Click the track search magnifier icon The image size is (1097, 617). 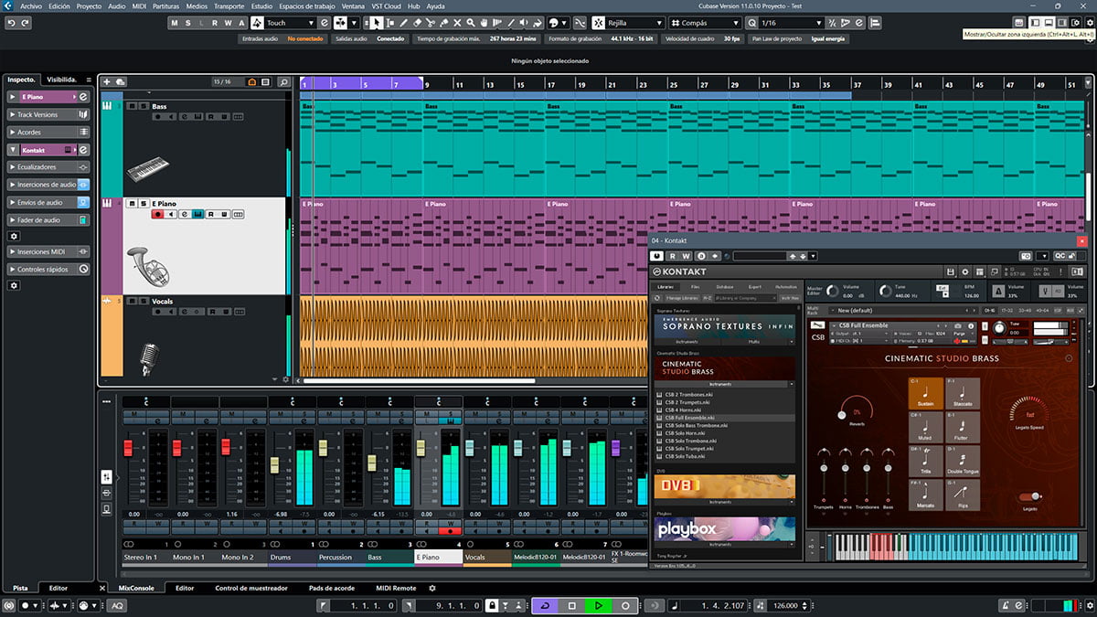coord(284,81)
